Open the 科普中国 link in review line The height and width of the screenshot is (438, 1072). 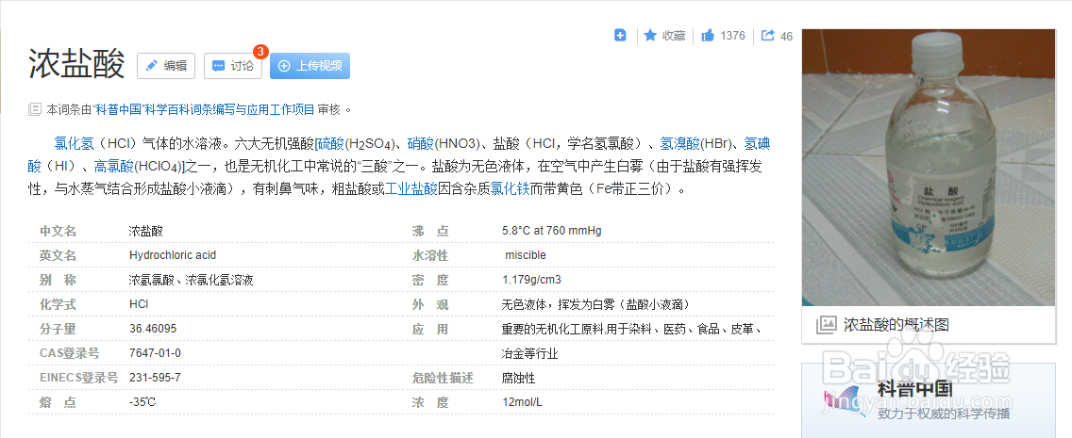[118, 109]
